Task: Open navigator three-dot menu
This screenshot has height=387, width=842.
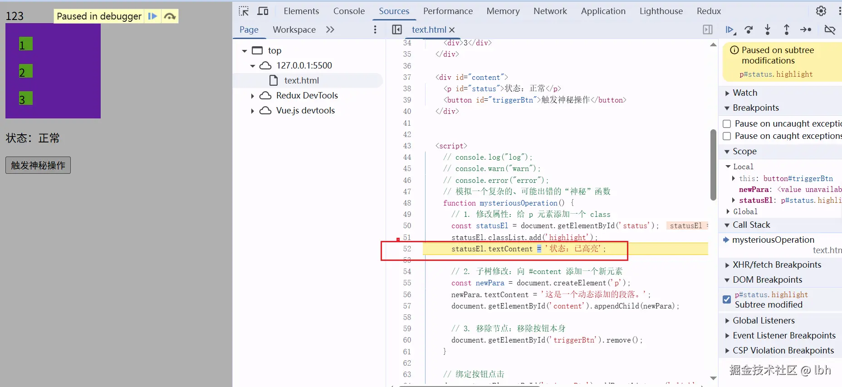Action: point(375,29)
